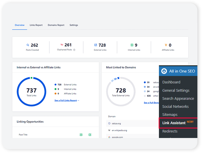Image resolution: width=202 pixels, height=153 pixels.
Task: Click the inbound links column icon
Action: 81,135
